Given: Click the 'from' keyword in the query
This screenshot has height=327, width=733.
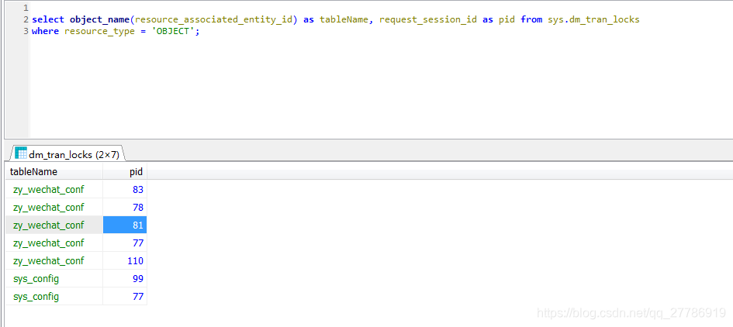Looking at the screenshot, I should coord(531,19).
